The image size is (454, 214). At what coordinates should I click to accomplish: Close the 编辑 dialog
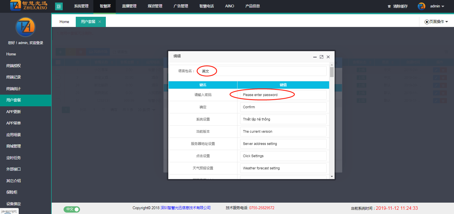(x=328, y=57)
